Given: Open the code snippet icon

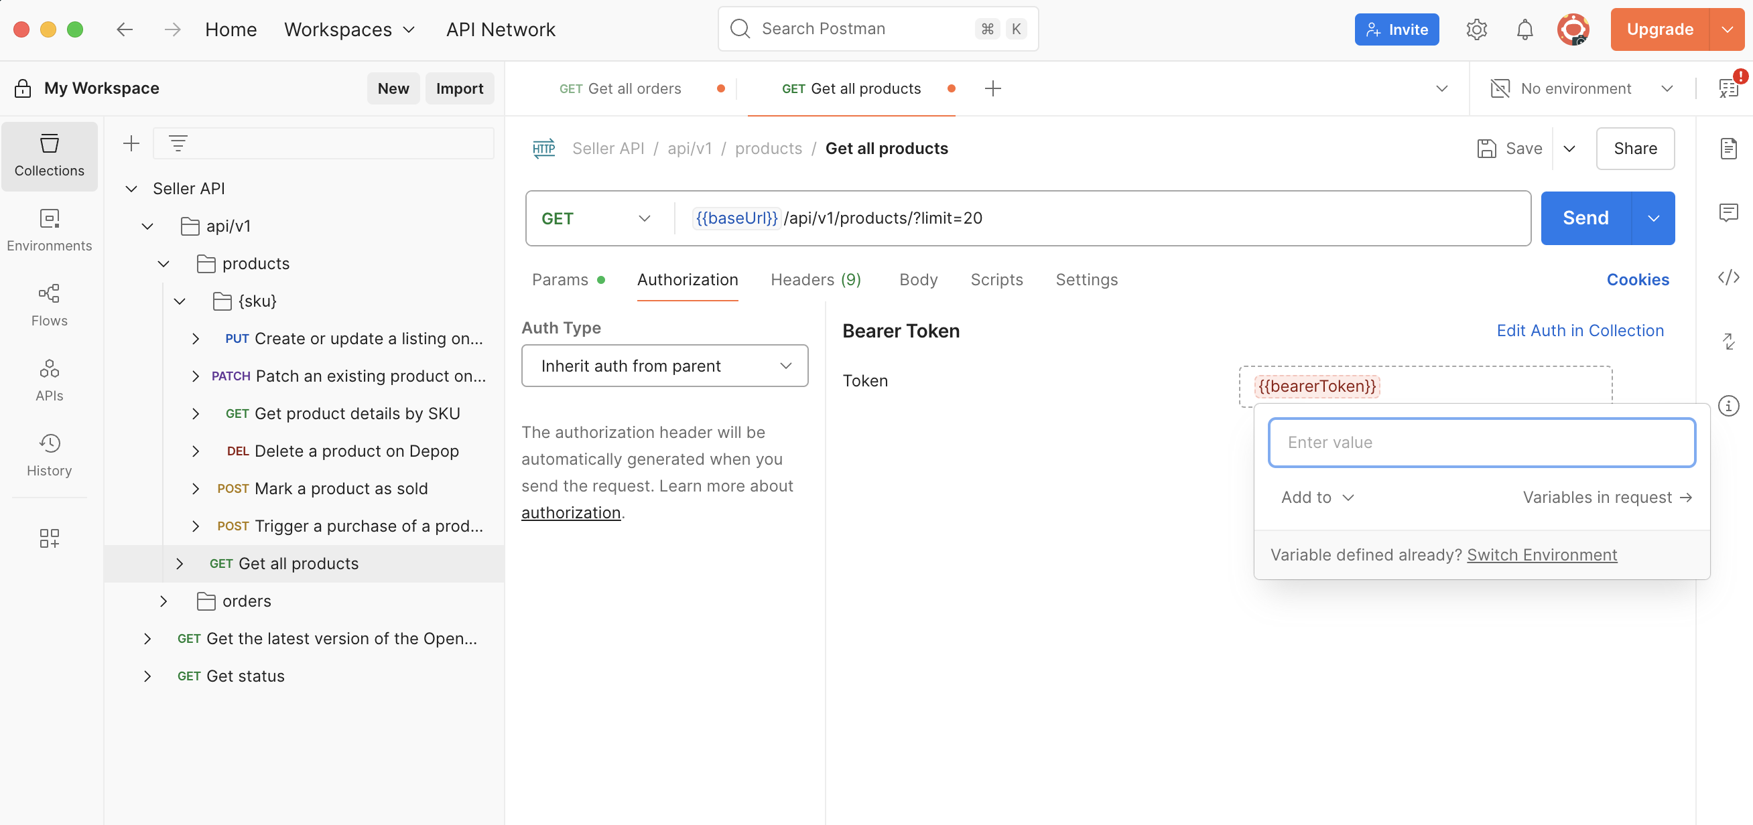Looking at the screenshot, I should [1728, 277].
